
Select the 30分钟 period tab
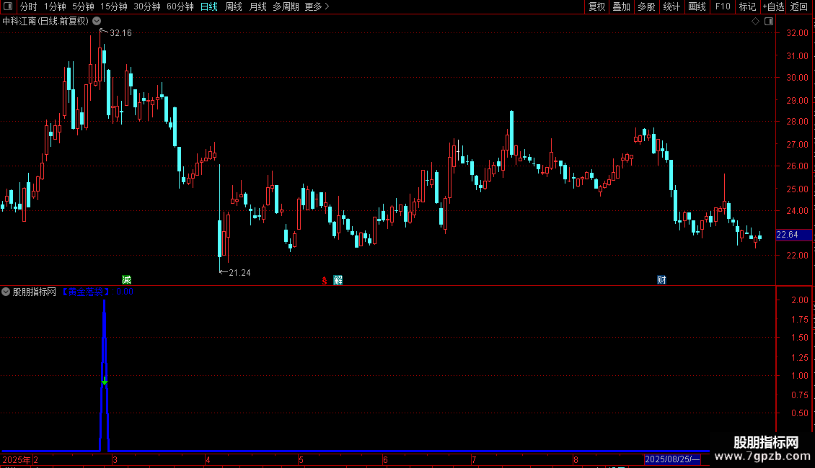147,6
